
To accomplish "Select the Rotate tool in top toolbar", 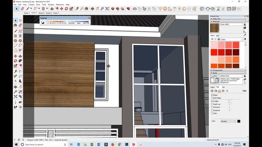I will pyautogui.click(x=66, y=9).
